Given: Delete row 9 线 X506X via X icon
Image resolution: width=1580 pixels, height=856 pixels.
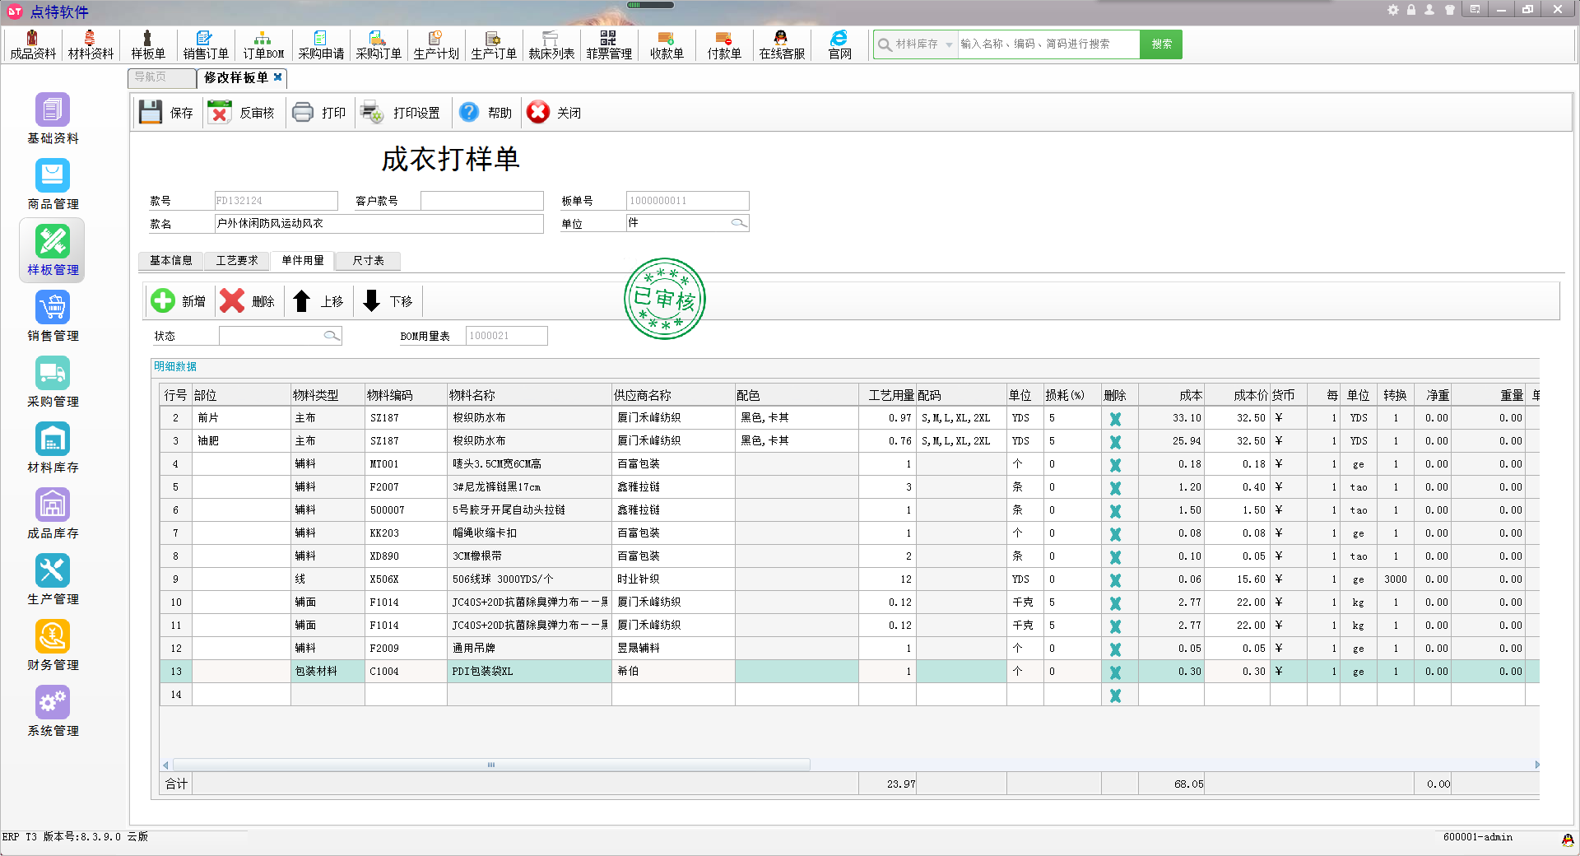Looking at the screenshot, I should click(x=1115, y=579).
